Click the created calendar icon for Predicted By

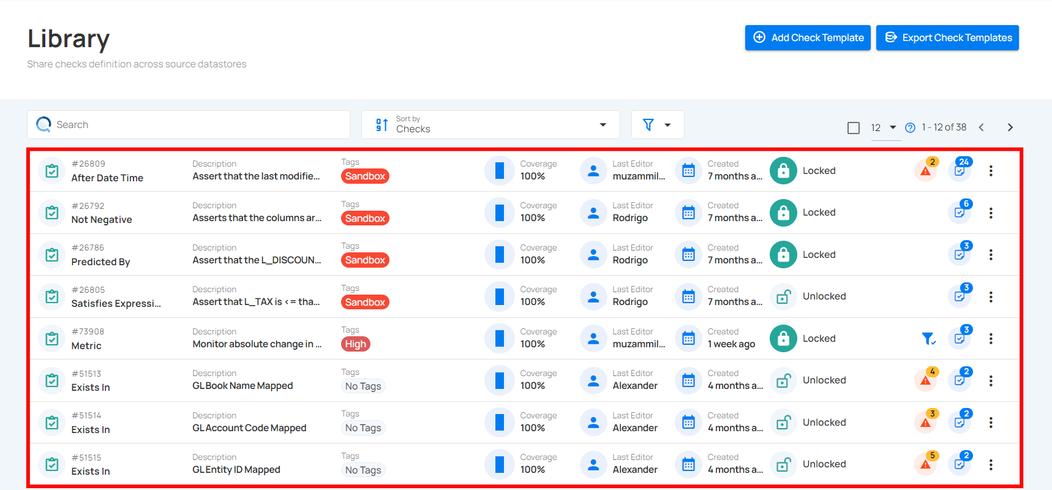688,255
